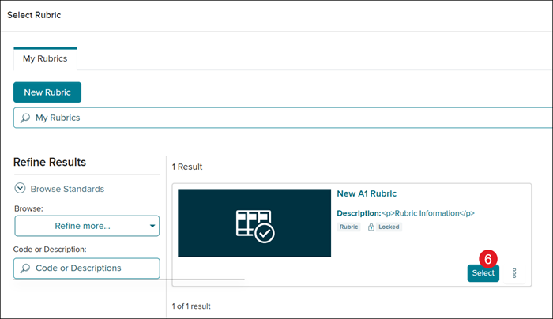
Task: Switch to the My Rubrics tab
Action: 45,58
